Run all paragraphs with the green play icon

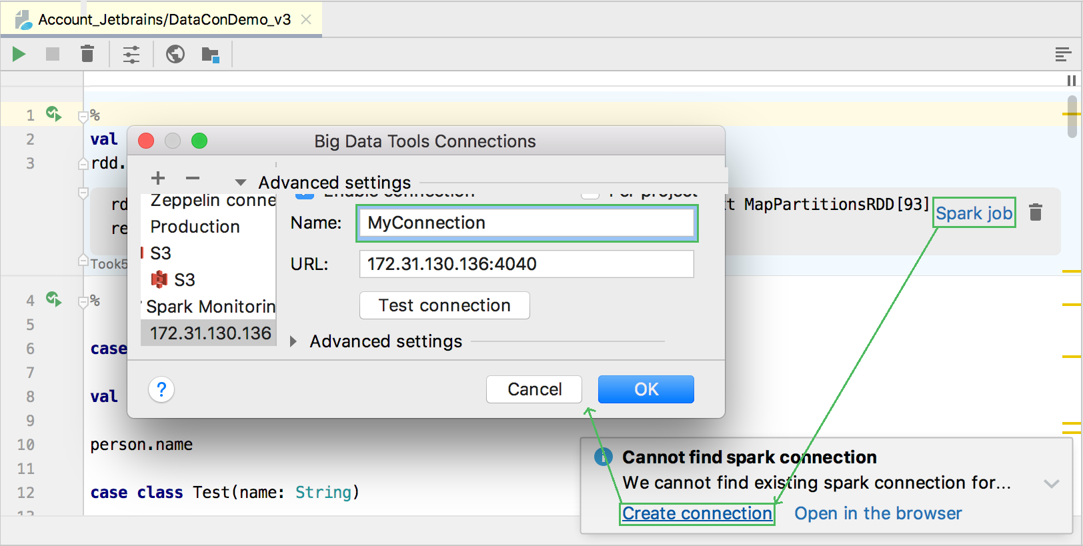point(19,54)
